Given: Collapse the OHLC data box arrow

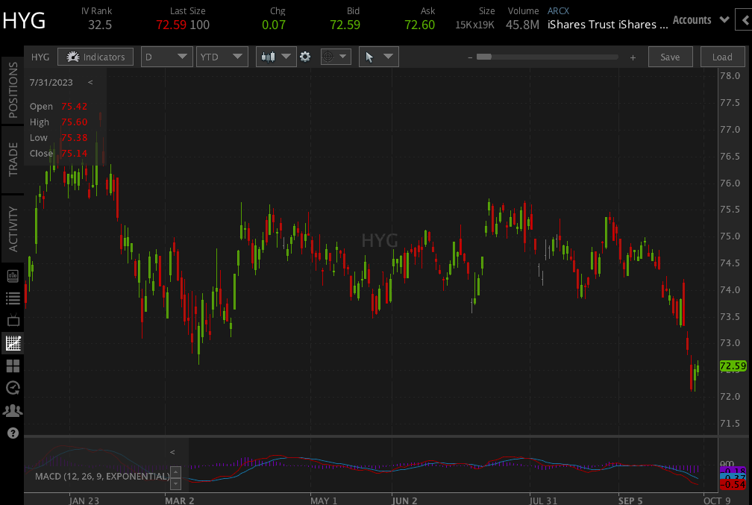Looking at the screenshot, I should (90, 83).
